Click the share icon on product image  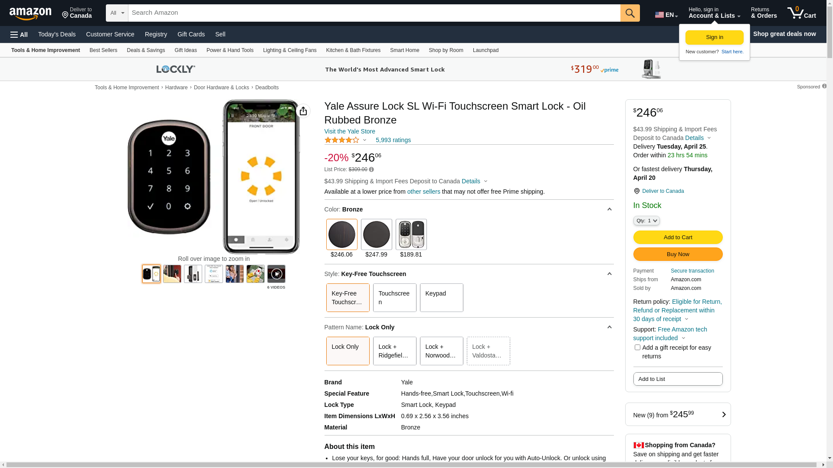tap(303, 111)
